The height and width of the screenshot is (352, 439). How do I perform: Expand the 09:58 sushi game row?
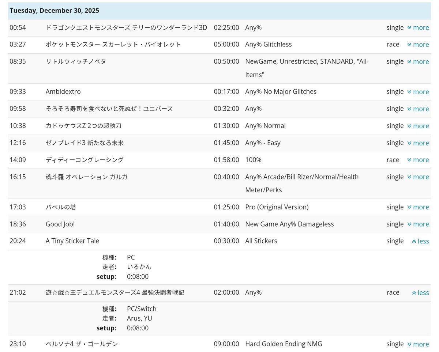coord(418,109)
